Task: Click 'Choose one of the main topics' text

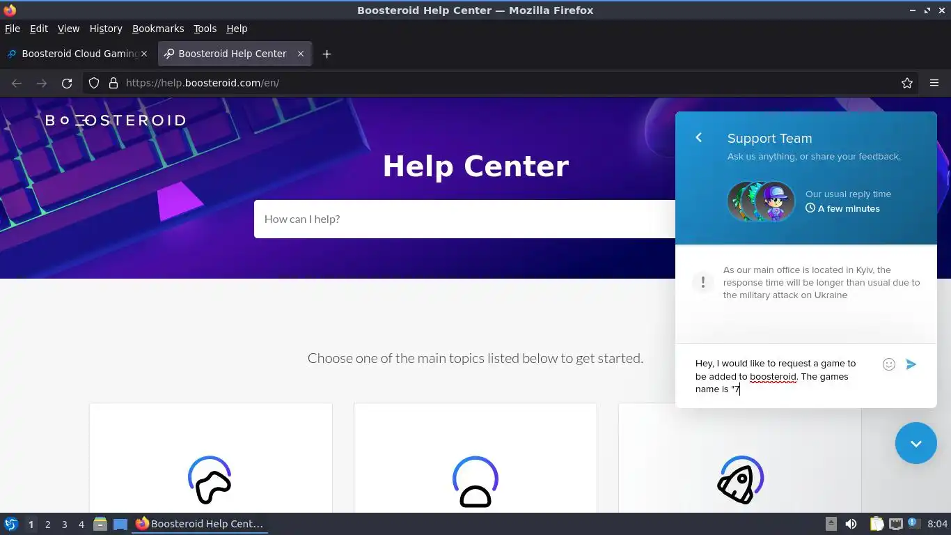Action: 475,358
